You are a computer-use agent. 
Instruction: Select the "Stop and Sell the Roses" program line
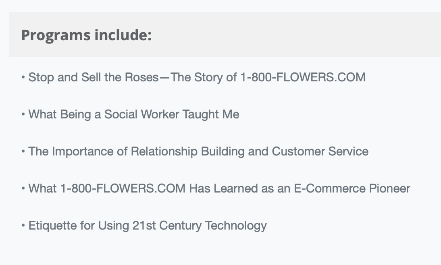197,77
